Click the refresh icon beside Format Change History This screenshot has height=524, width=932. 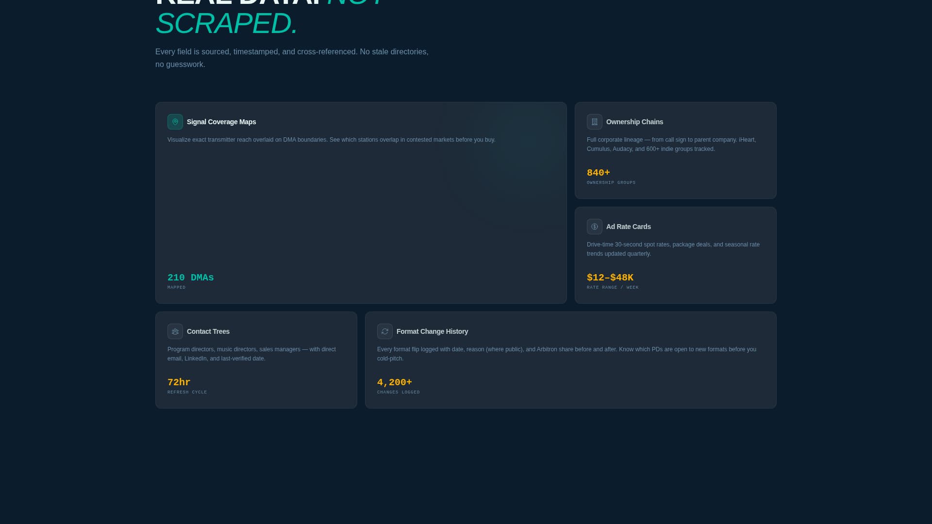(385, 331)
